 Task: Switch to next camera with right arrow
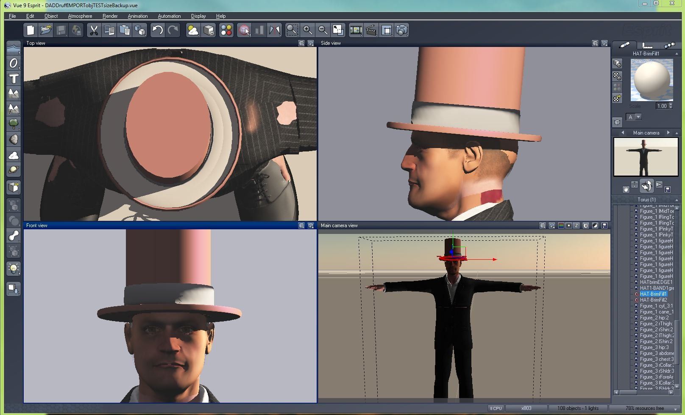668,133
